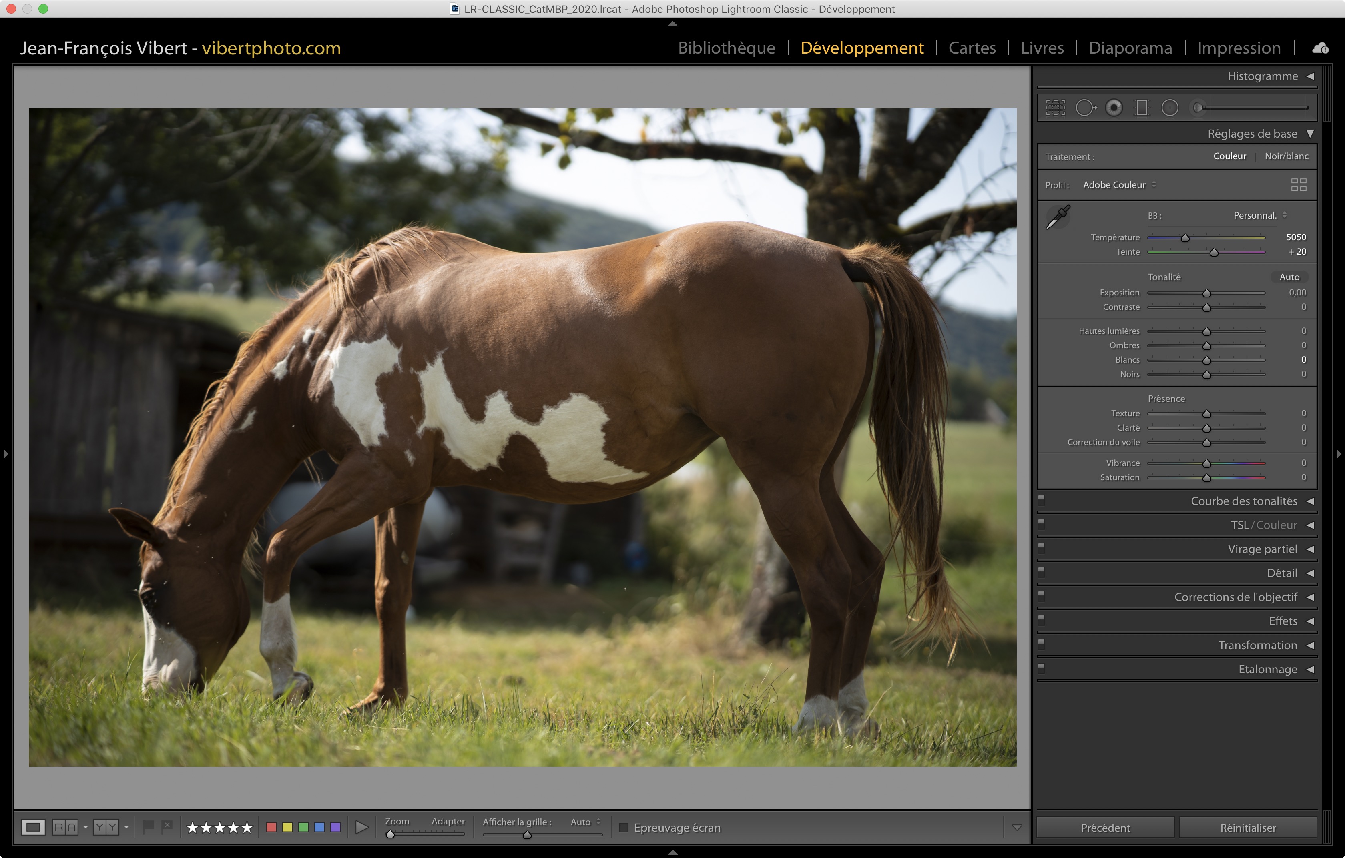Click the slideshow play button
Viewport: 1345px width, 858px height.
point(361,827)
